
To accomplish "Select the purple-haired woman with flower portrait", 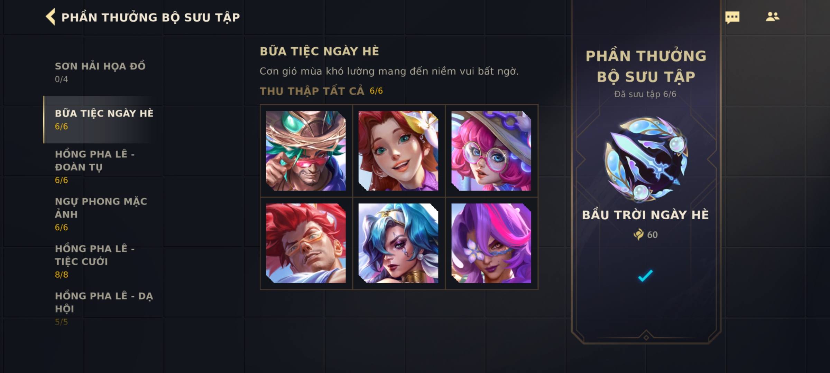I will [x=491, y=243].
